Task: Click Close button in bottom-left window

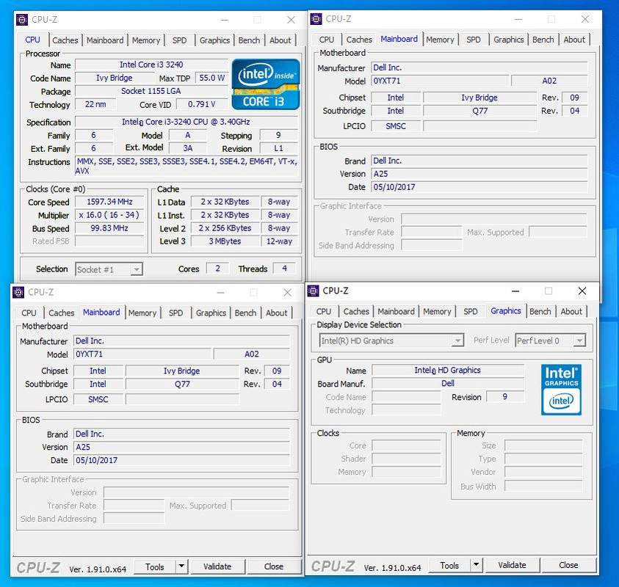Action: pos(274,566)
